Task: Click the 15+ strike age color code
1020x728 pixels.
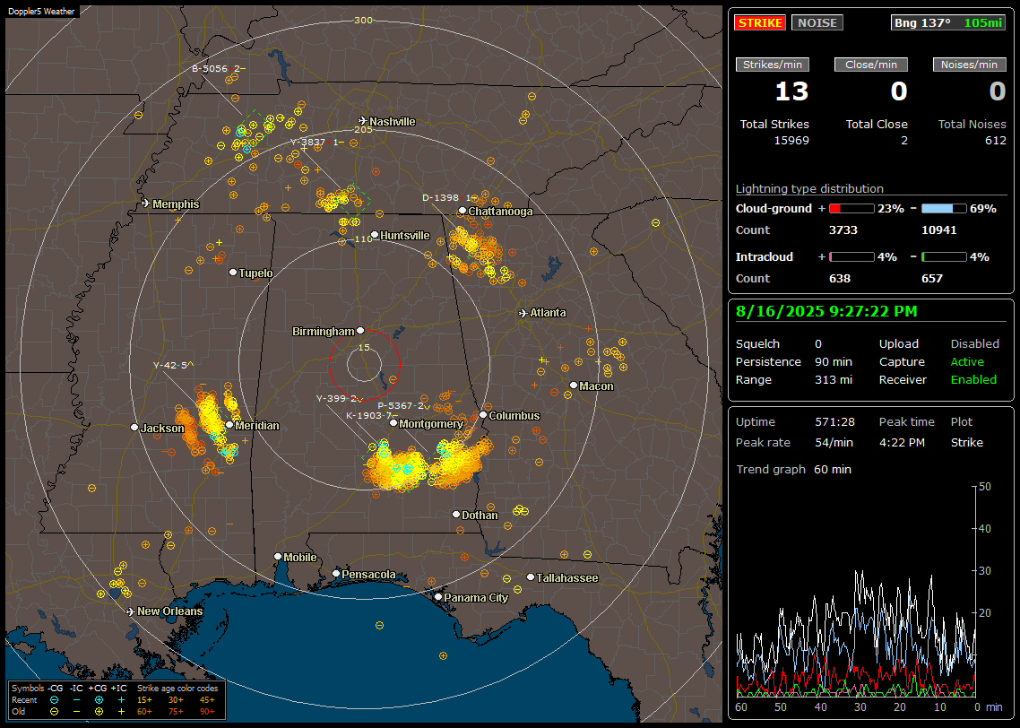Action: (x=144, y=700)
